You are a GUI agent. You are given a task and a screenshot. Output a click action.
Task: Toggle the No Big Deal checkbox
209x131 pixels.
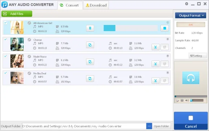pos(5,73)
